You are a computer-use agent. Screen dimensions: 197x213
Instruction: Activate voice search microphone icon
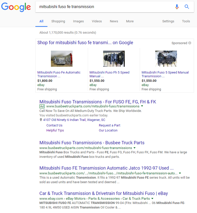177,7
